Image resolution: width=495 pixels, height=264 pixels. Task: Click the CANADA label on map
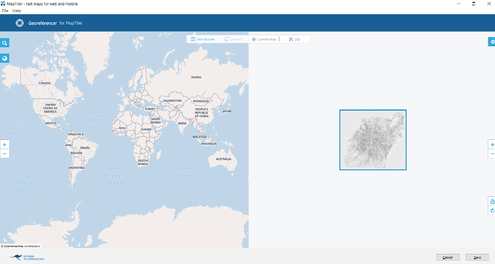click(x=45, y=83)
